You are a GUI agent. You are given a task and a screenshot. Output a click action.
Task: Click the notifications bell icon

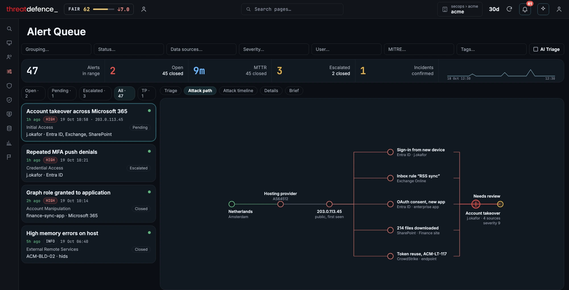(x=525, y=9)
